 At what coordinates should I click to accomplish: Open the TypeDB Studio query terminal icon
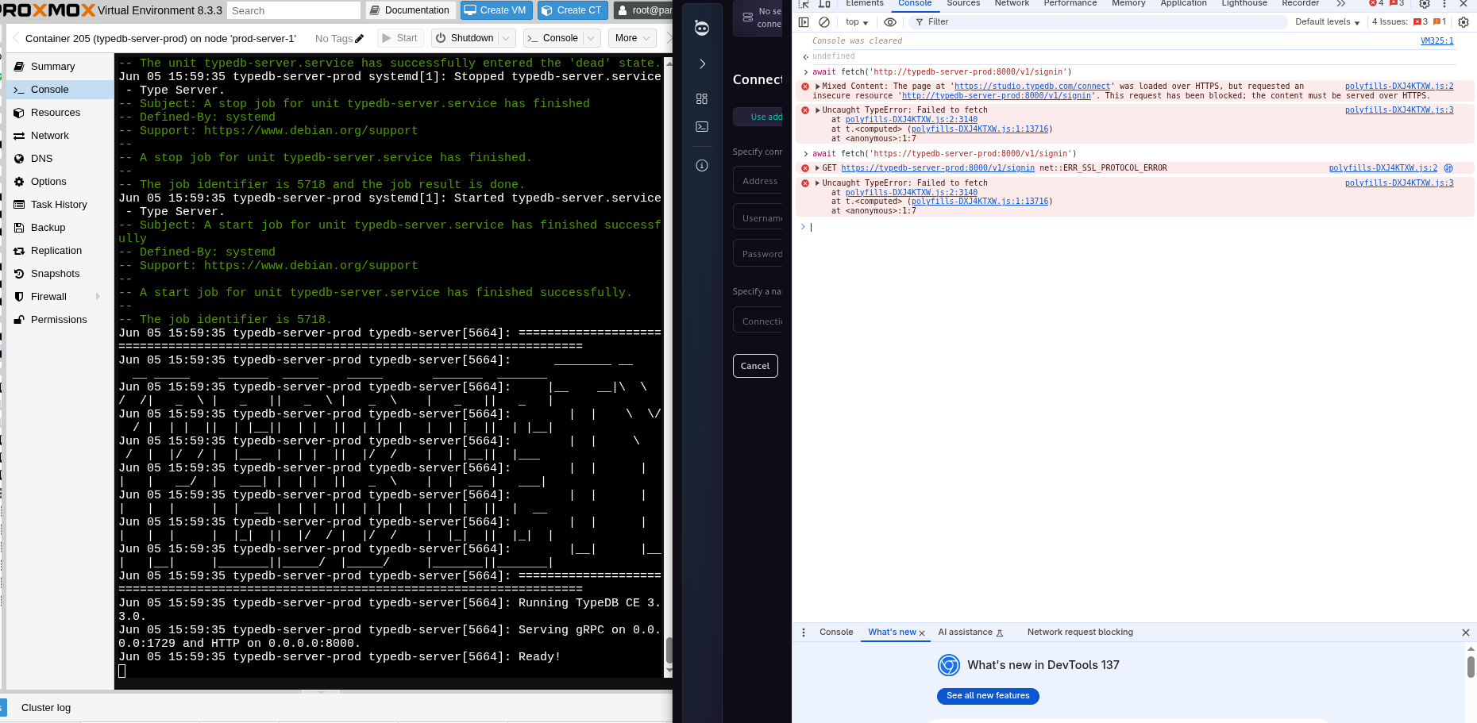click(x=702, y=126)
